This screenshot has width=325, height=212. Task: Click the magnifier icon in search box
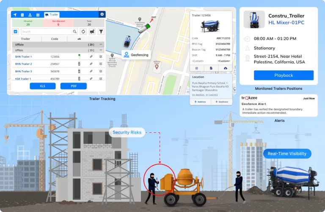pos(74,32)
